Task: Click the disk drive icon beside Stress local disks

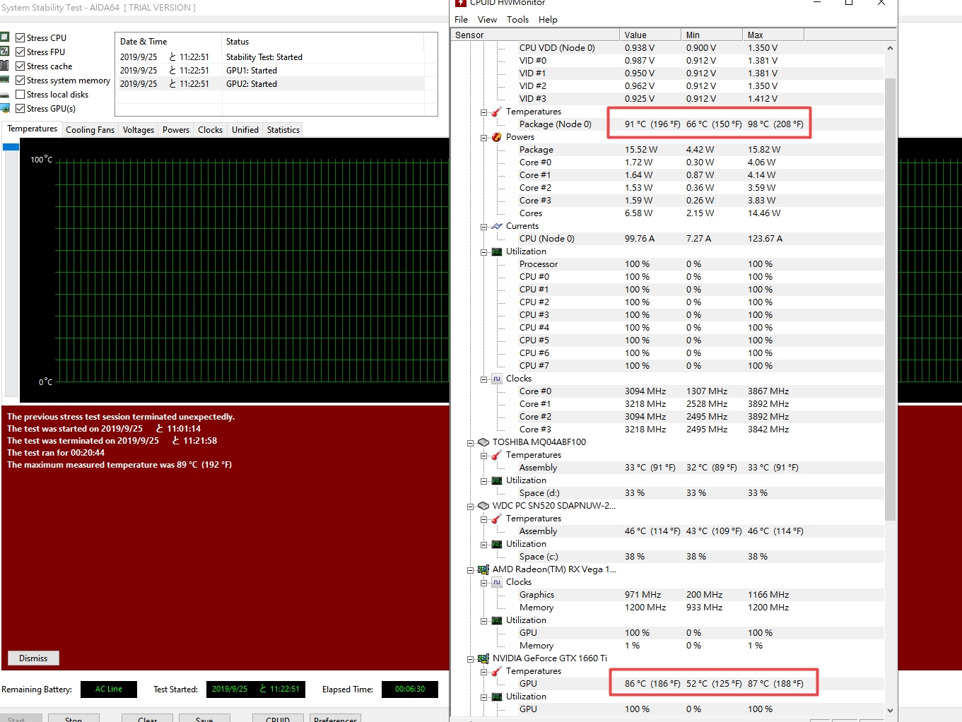Action: click(x=4, y=94)
